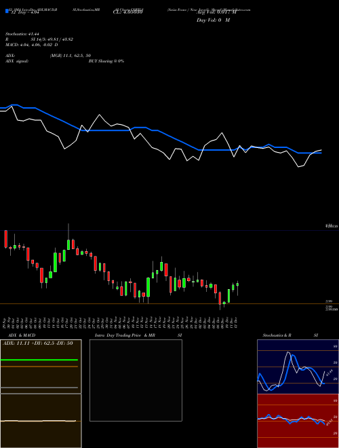
Task: Open the empty intraday trading price panel
Action: [x=136, y=380]
